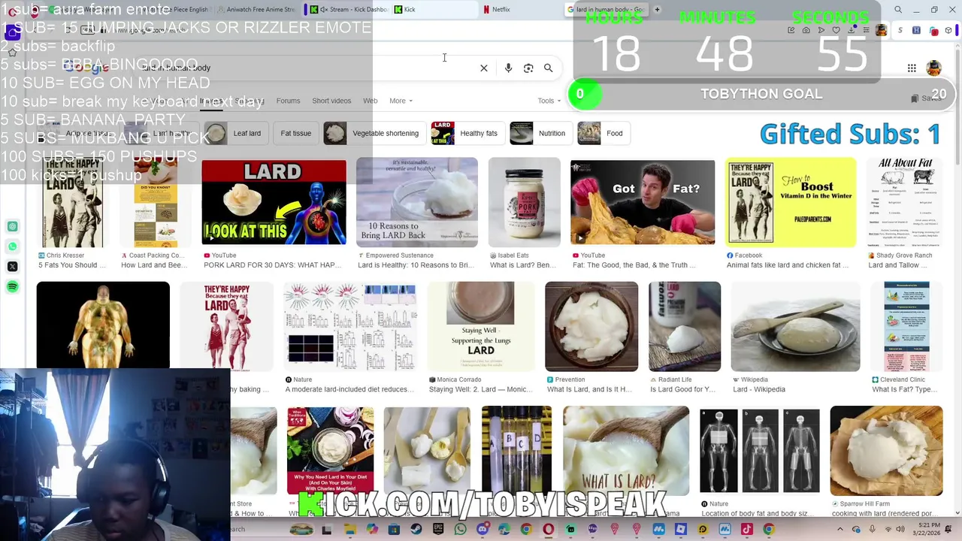Viewport: 962px width, 541px height.
Task: Open Spotify in the Opera sidebar
Action: click(12, 287)
